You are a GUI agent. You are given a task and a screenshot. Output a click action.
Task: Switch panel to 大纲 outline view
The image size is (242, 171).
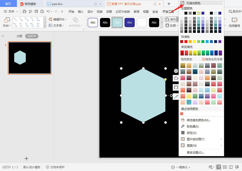tap(19, 36)
